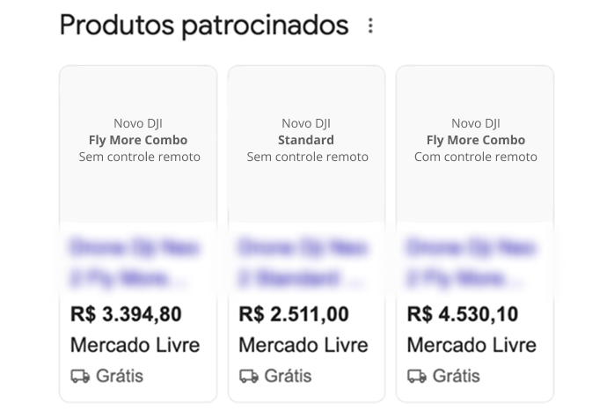This screenshot has height=418, width=614.
Task: Click the R$ 2.511,00 price
Action: click(x=294, y=314)
